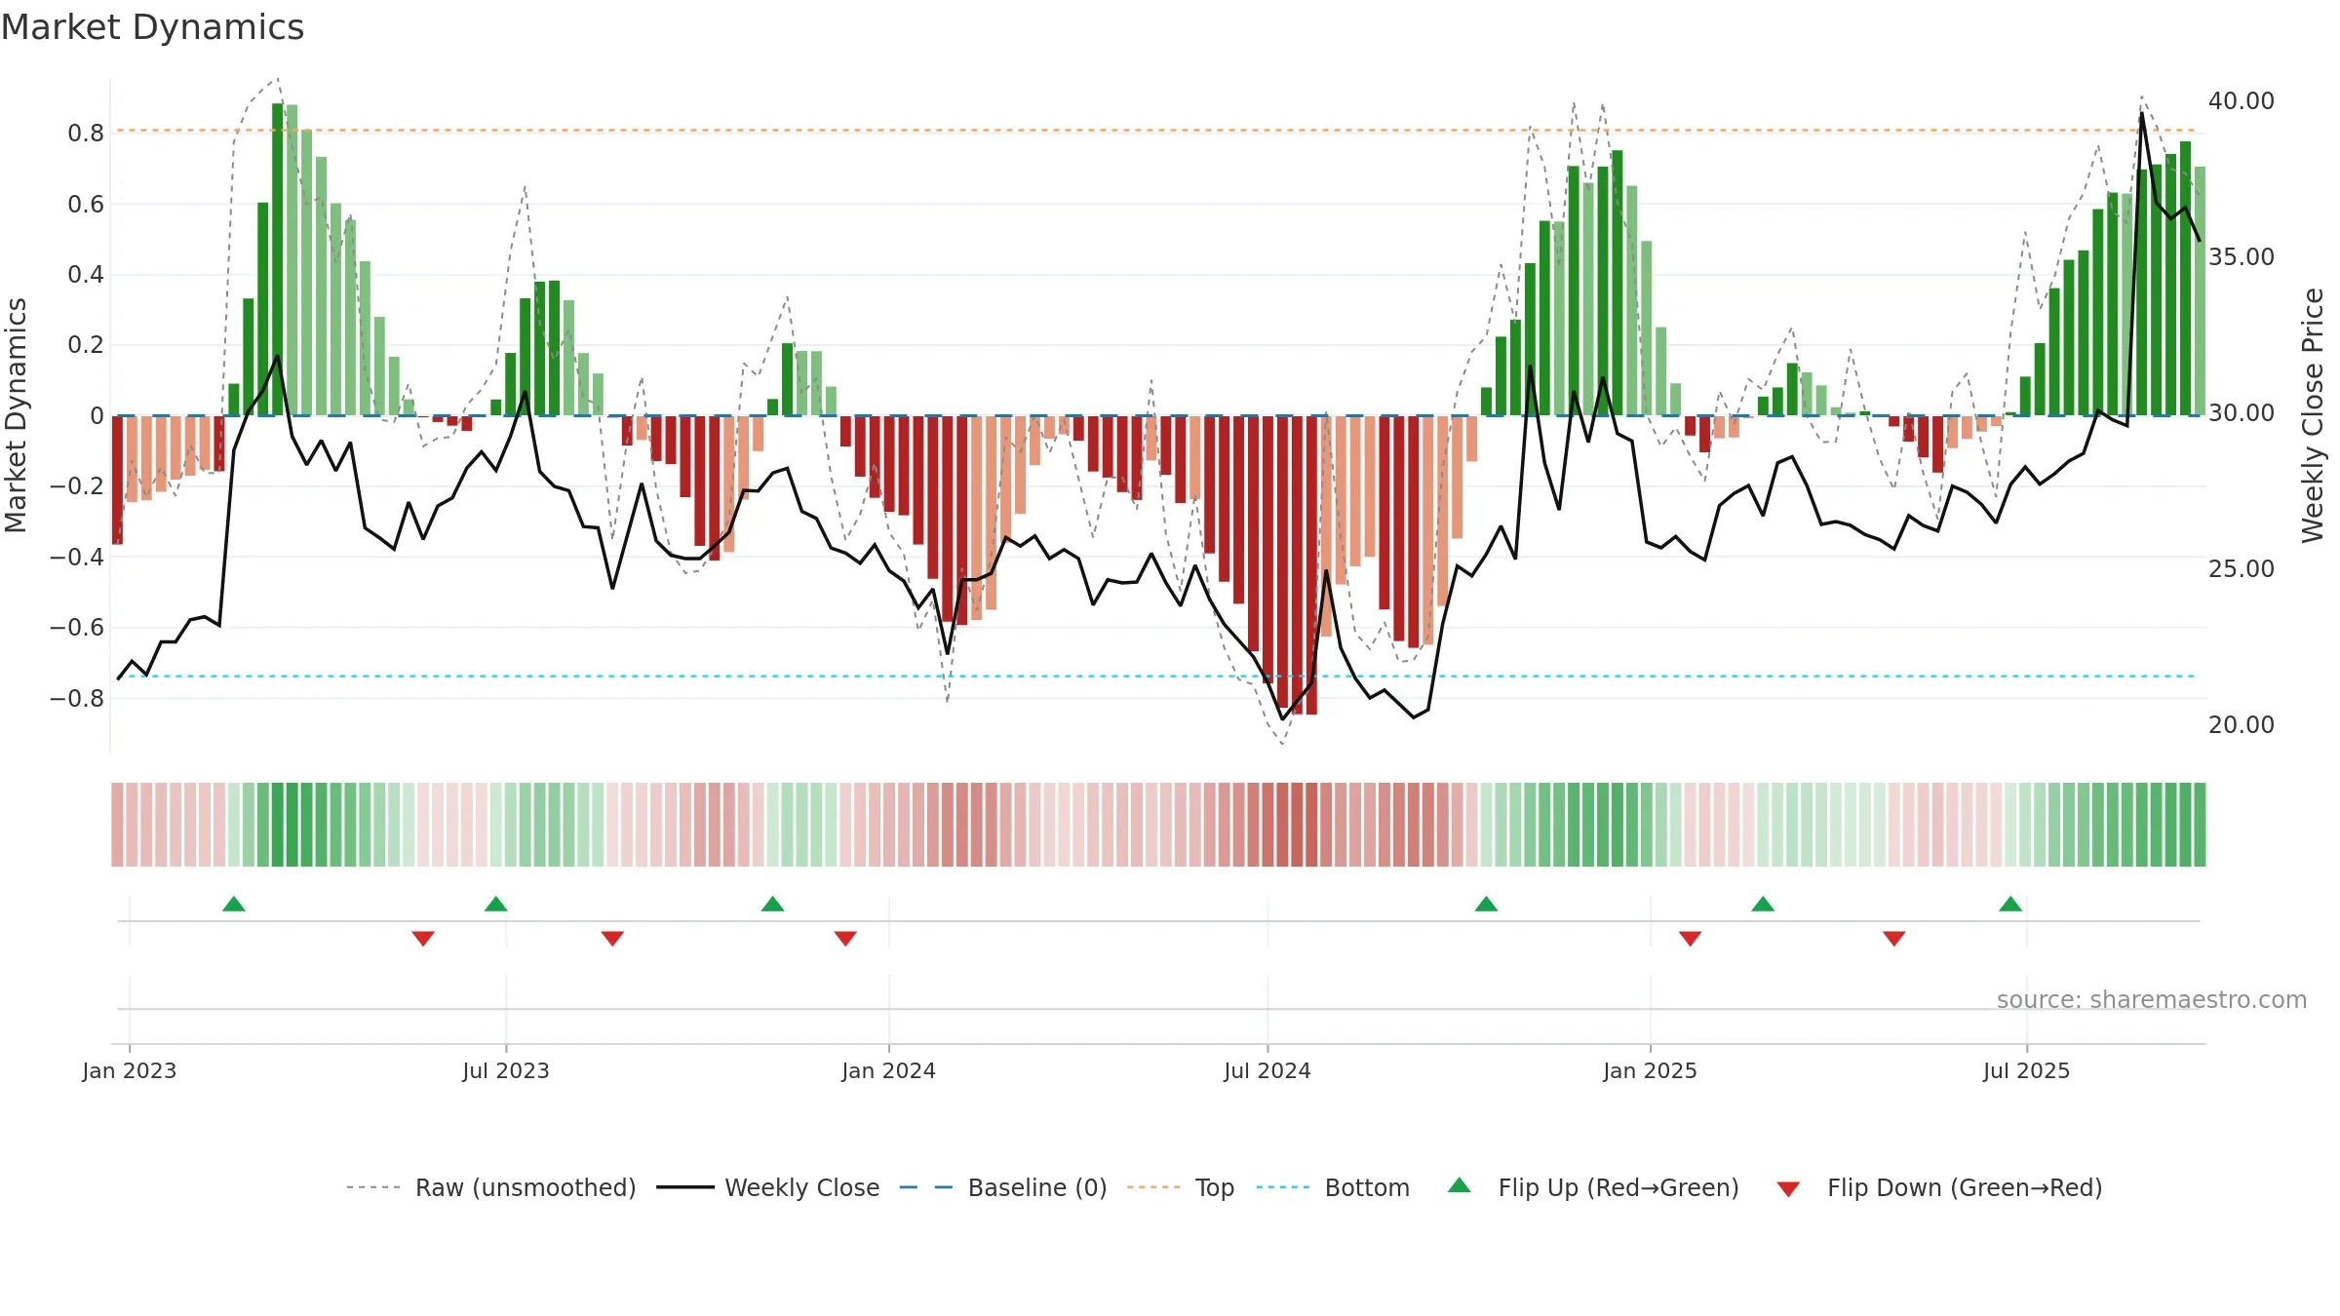The width and height of the screenshot is (2340, 1316).
Task: Toggle the Raw (unsmoothed) legend entry
Action: pos(491,1187)
